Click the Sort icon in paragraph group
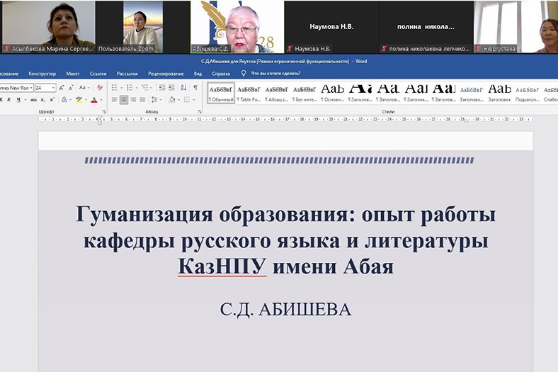 pyautogui.click(x=184, y=88)
